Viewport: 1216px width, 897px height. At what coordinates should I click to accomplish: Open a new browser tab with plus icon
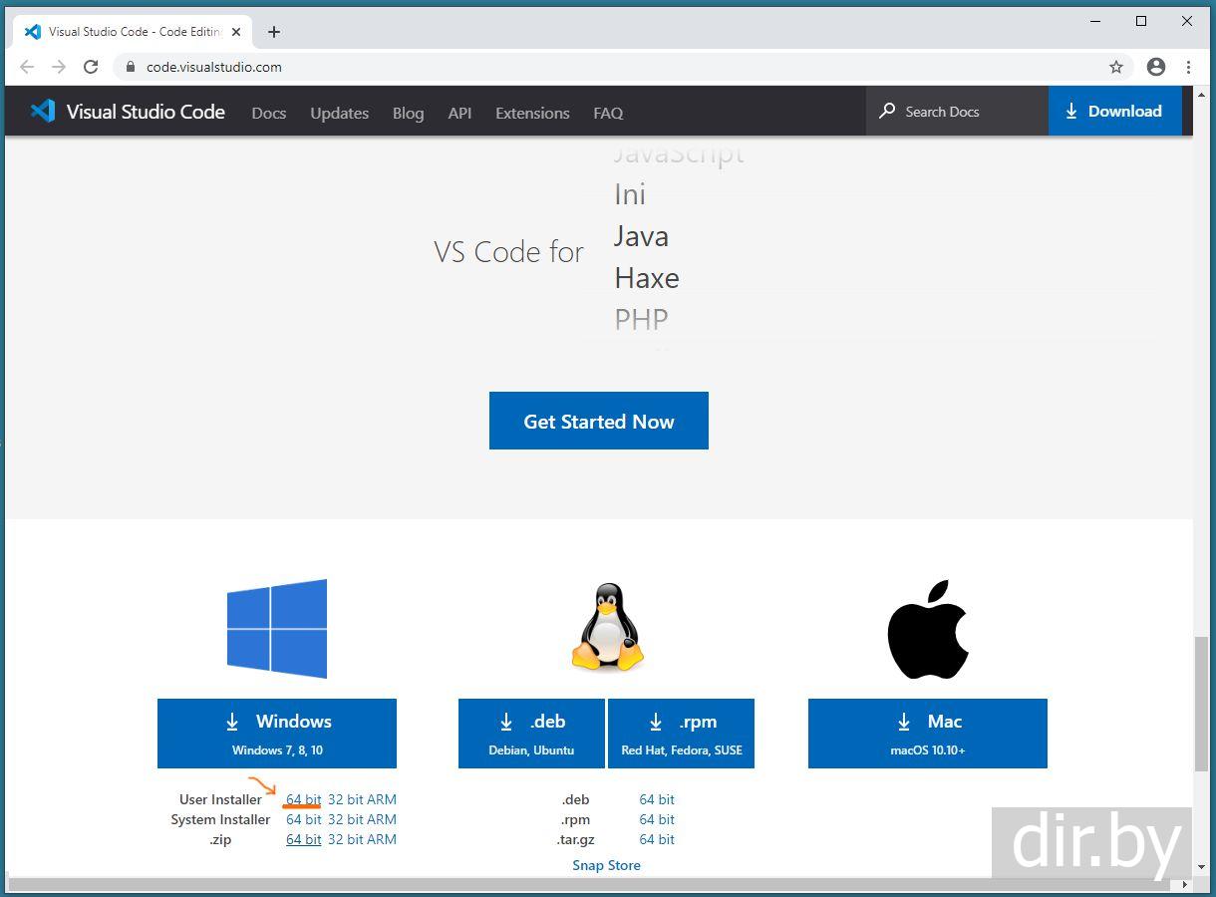pos(274,32)
